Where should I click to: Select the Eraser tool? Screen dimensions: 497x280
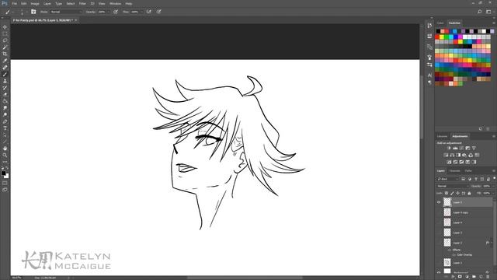tap(5, 95)
